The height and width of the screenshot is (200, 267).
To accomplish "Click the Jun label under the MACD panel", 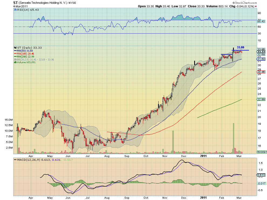I will 68,198.
